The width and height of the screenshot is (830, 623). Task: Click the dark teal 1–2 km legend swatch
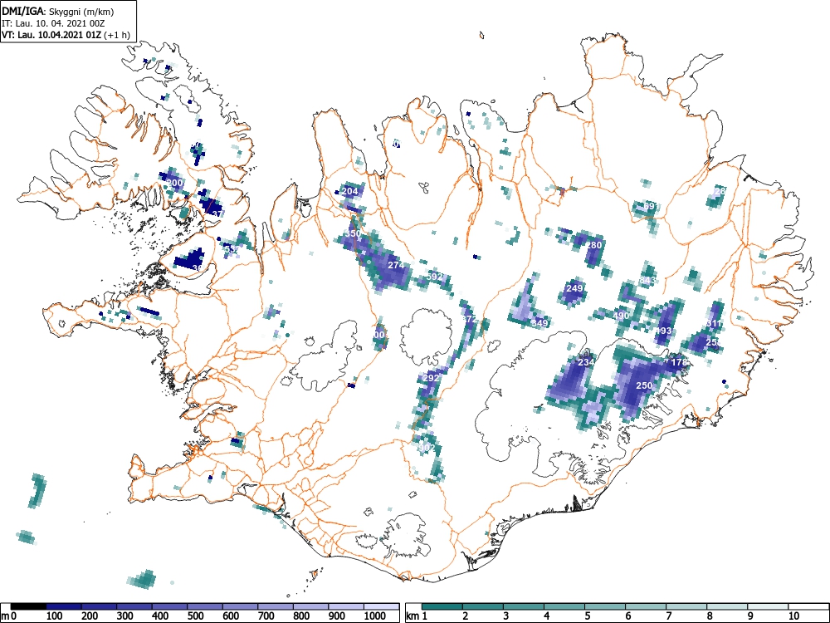[x=442, y=606]
